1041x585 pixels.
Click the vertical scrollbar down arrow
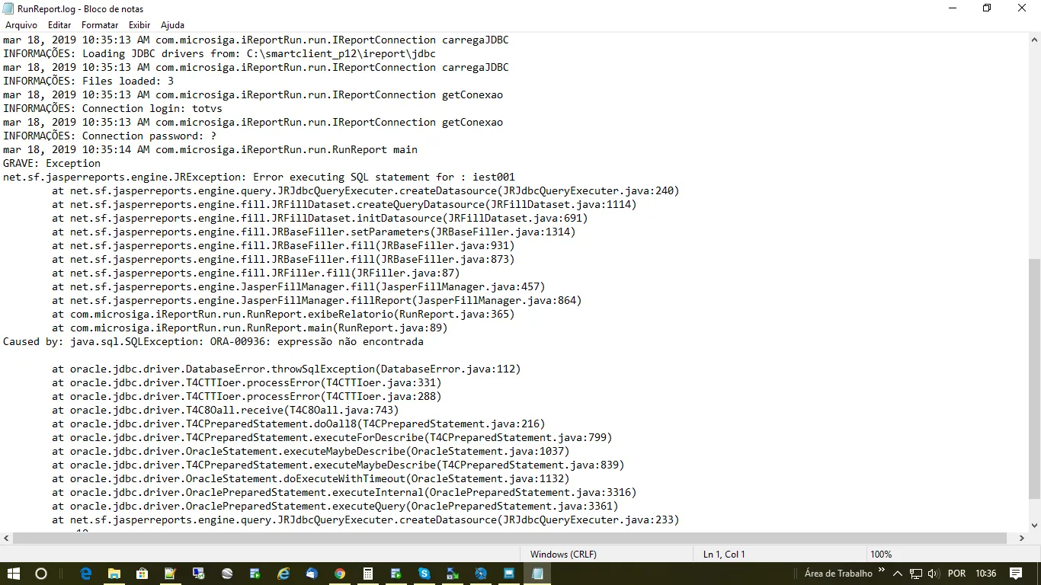click(1034, 525)
